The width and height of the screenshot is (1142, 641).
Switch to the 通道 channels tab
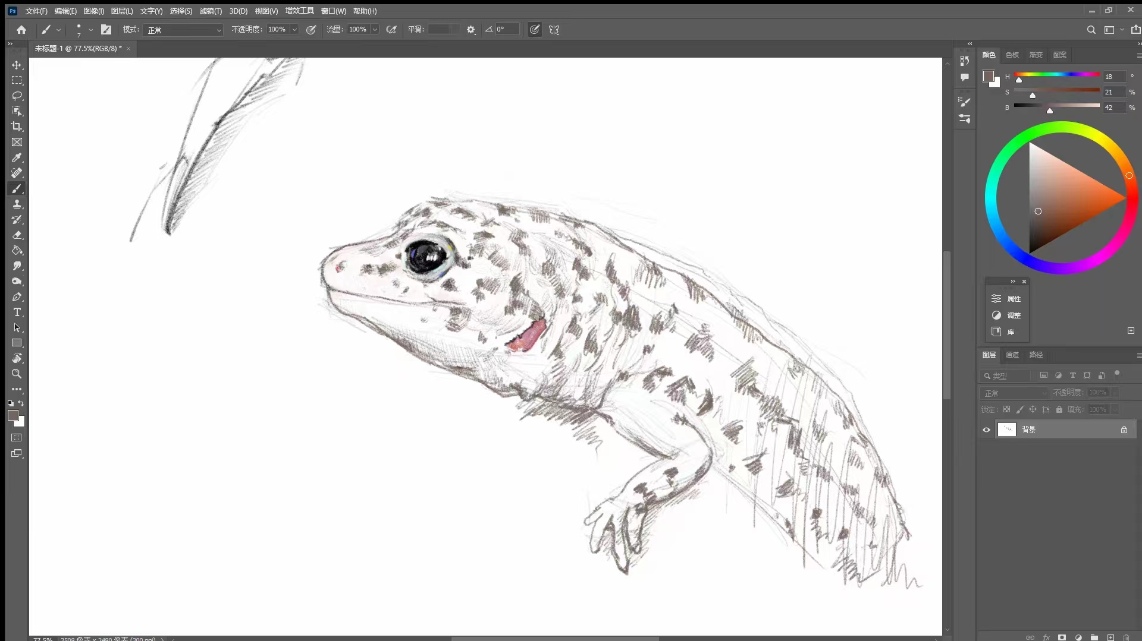click(1012, 355)
